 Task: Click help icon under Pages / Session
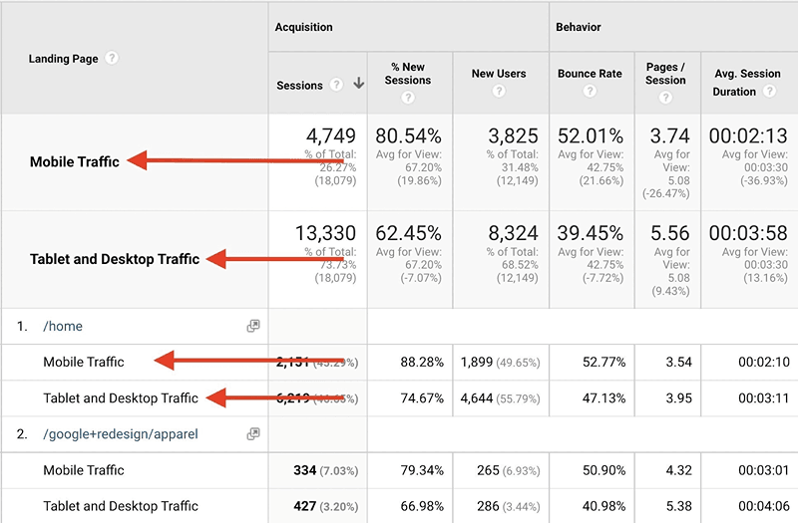[665, 98]
